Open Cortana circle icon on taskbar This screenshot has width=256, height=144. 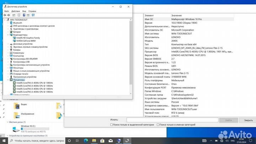point(69,140)
